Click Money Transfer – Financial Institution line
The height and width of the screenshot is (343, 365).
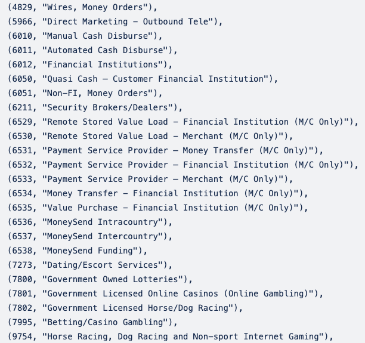(158, 193)
